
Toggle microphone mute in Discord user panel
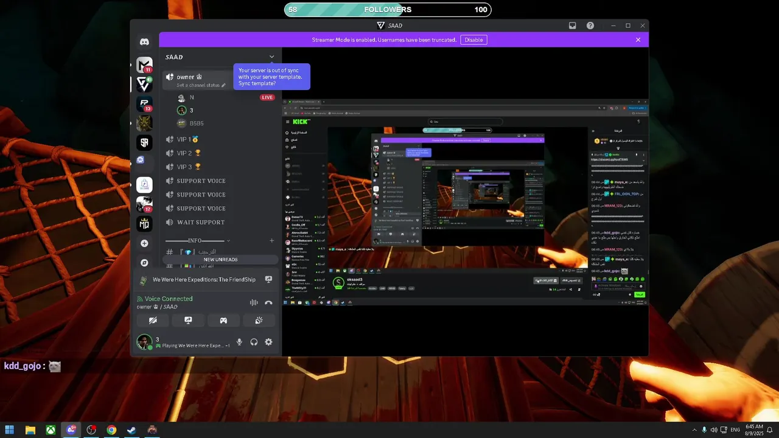(239, 342)
